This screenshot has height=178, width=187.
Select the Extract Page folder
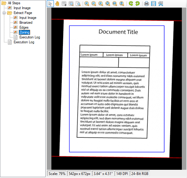pyautogui.click(x=23, y=13)
